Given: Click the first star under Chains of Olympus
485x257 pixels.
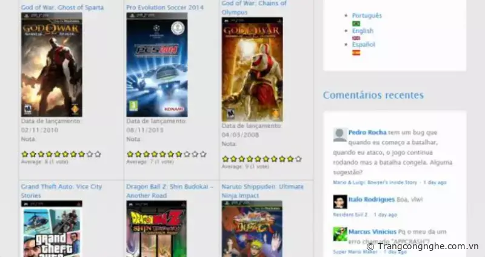Looking at the screenshot, I should click(x=226, y=159).
